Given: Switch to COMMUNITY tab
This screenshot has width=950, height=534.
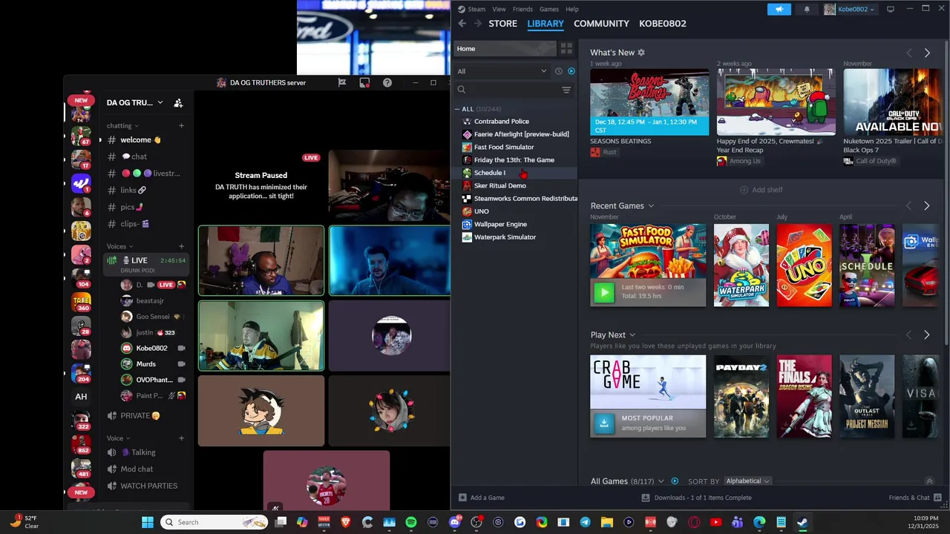Looking at the screenshot, I should 601,24.
